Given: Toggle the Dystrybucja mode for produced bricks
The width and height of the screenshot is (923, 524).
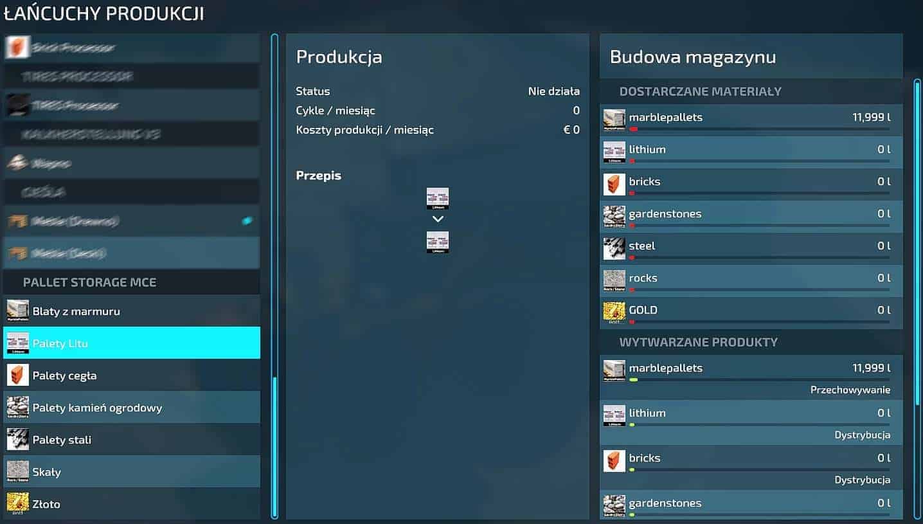Looking at the screenshot, I should tap(862, 480).
